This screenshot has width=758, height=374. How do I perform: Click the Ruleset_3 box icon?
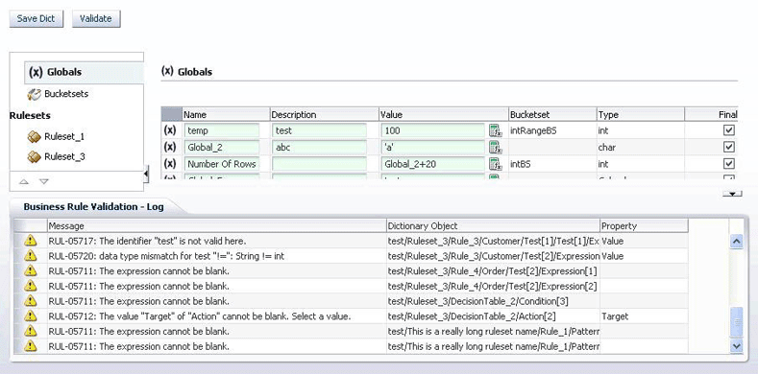[x=34, y=157]
